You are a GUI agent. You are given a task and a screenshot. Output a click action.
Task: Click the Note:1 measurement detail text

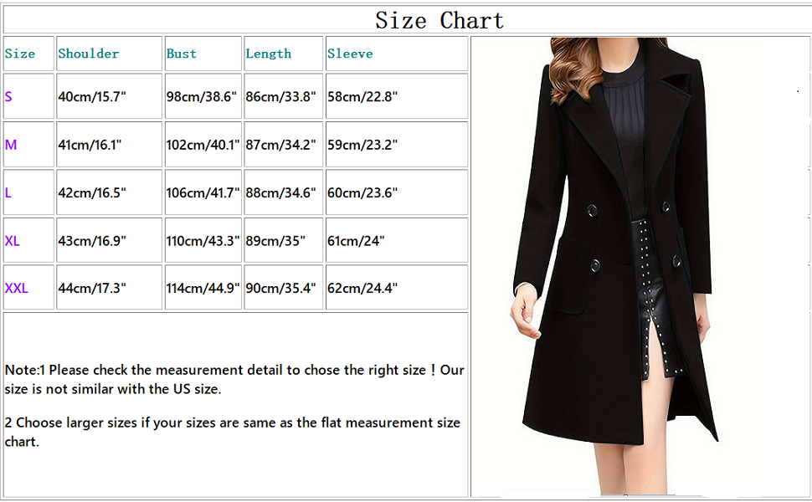click(x=234, y=379)
